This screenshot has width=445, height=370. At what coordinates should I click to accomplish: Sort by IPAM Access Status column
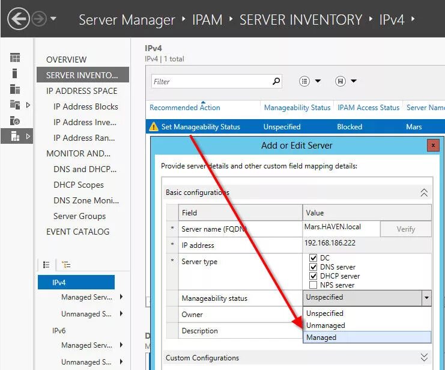(368, 108)
